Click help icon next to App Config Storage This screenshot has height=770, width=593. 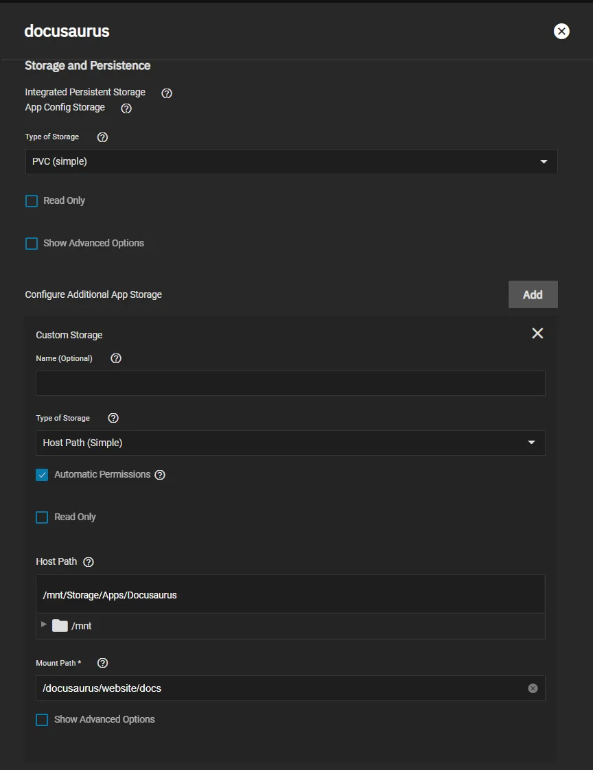(126, 108)
